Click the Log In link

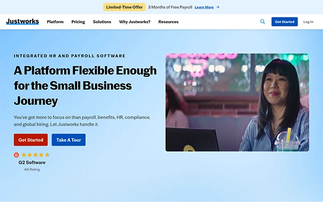click(x=308, y=22)
